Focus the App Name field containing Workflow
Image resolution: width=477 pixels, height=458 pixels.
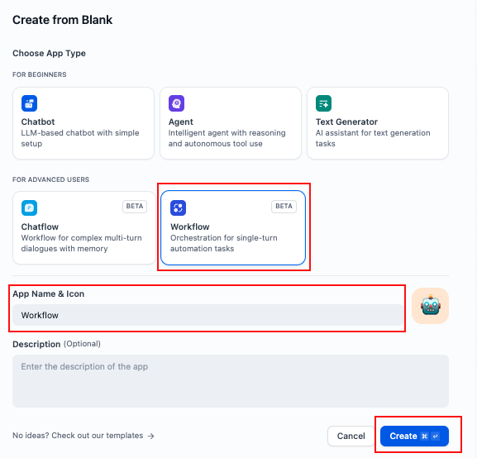(208, 315)
